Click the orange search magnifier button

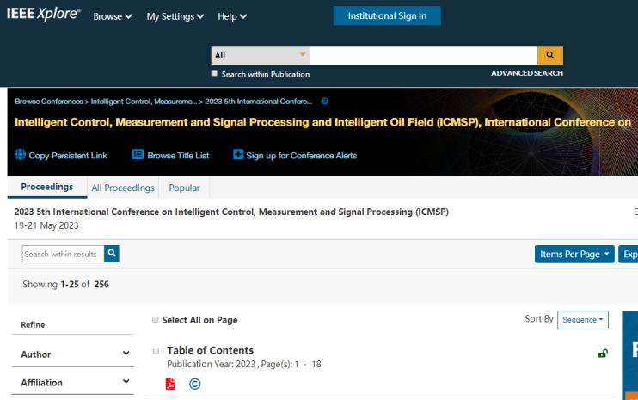coord(549,56)
